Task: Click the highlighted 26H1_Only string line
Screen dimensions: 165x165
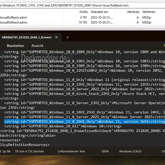Action: (x=85, y=121)
